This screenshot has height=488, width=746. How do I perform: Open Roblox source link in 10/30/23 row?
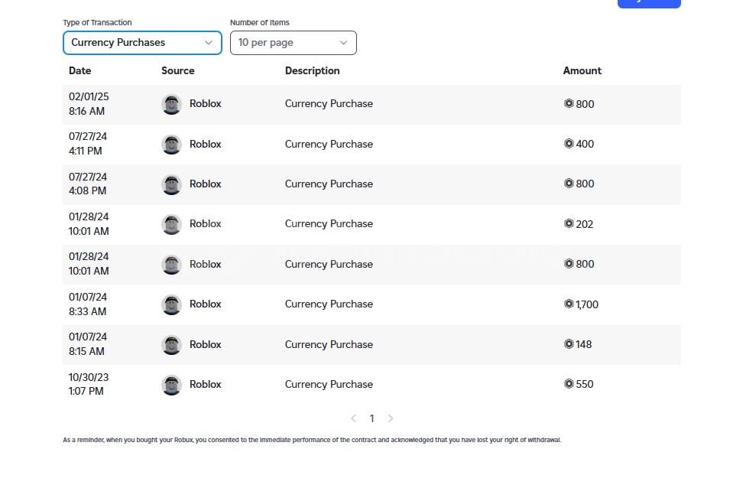click(206, 384)
